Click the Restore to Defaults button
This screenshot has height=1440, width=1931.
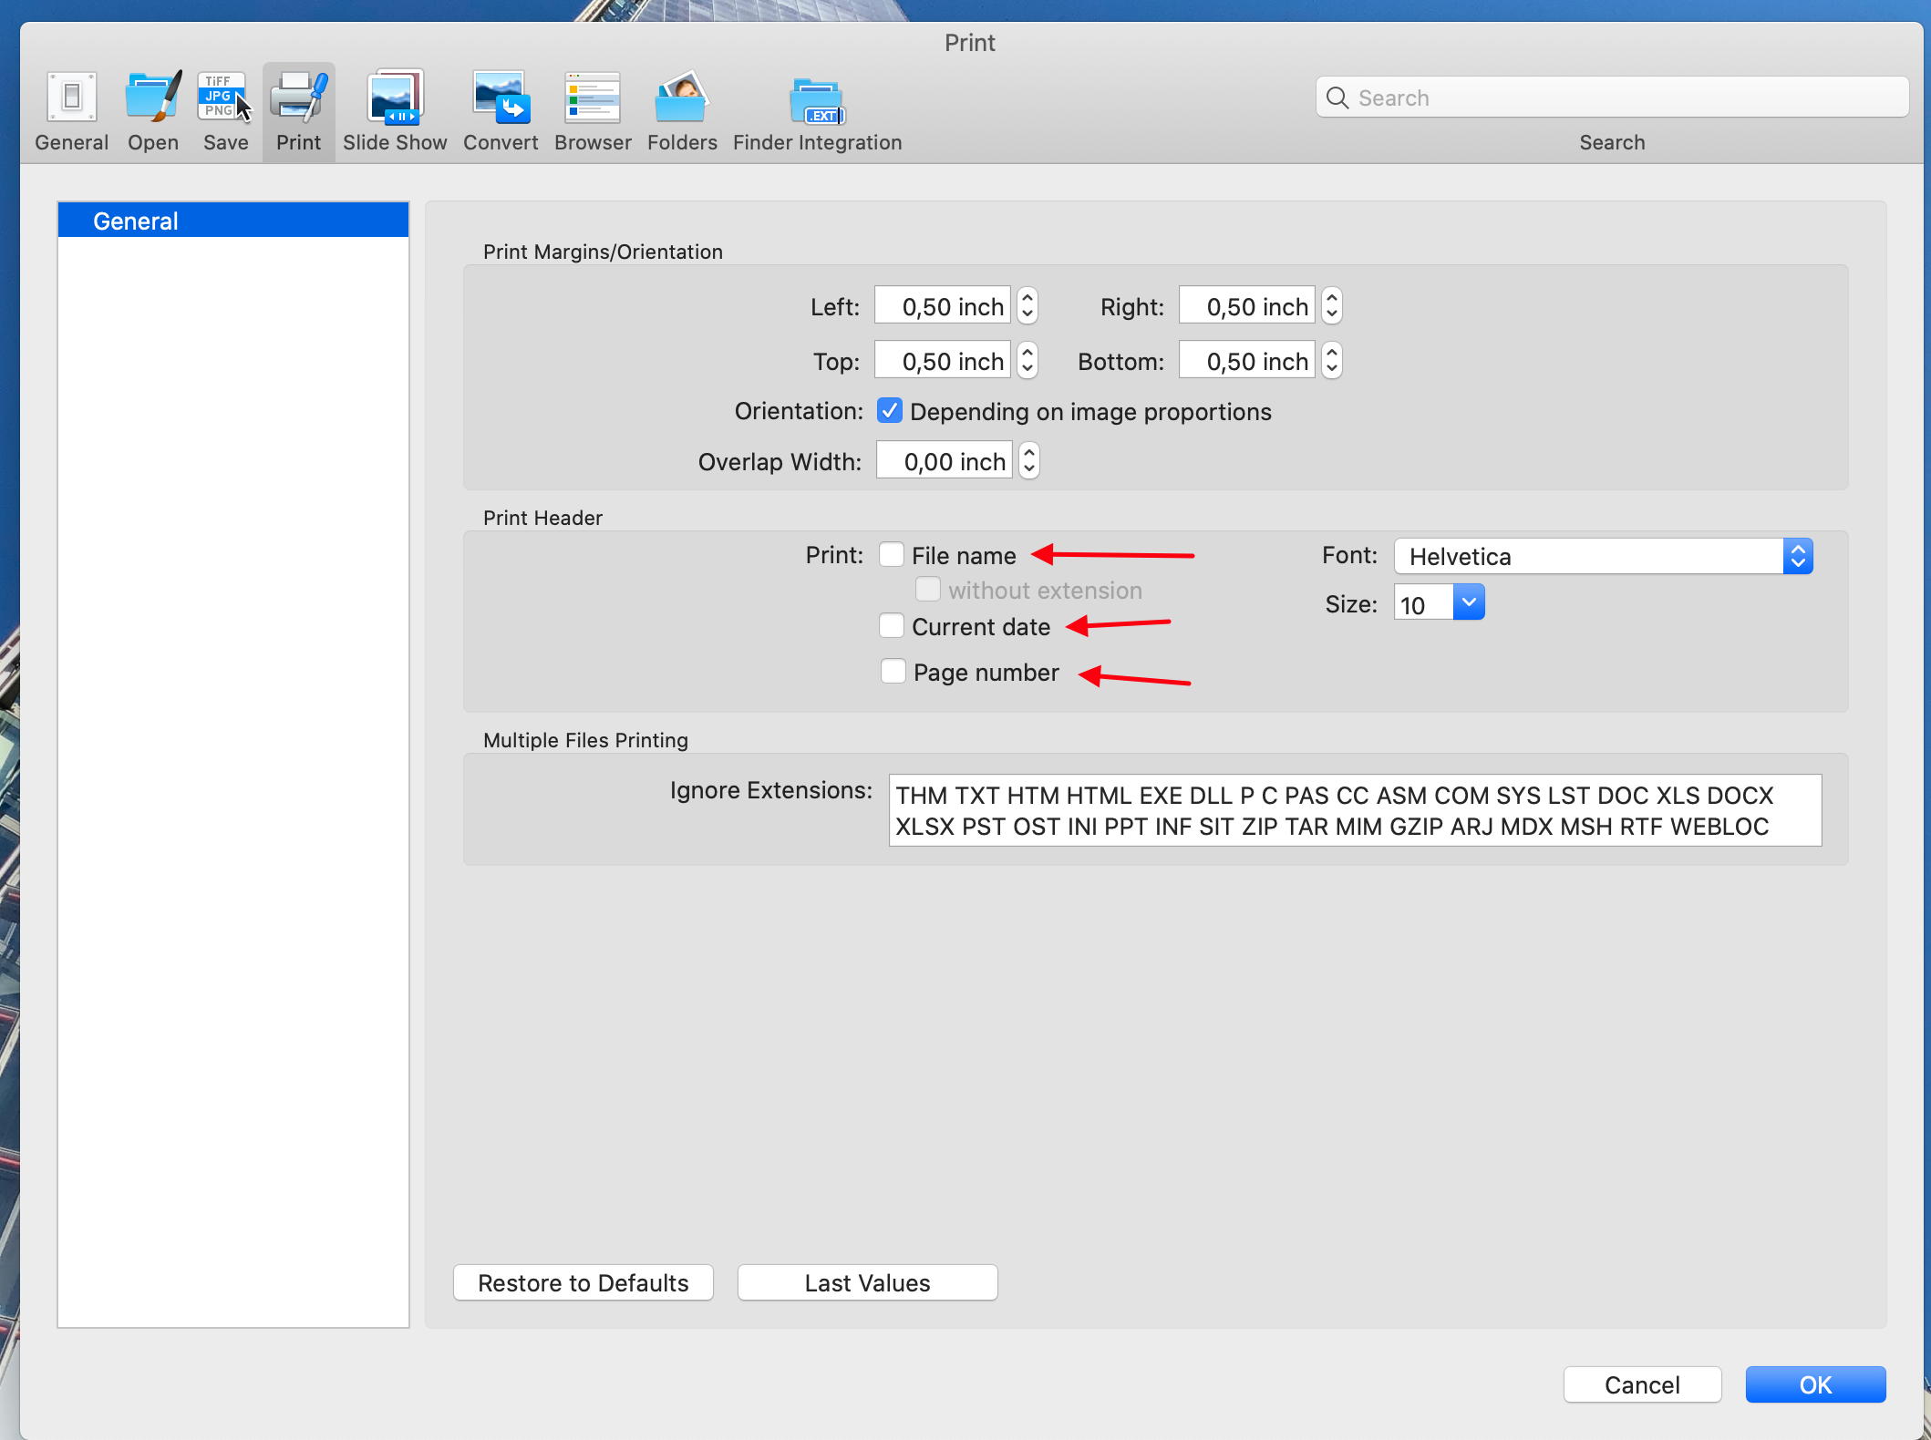tap(581, 1281)
